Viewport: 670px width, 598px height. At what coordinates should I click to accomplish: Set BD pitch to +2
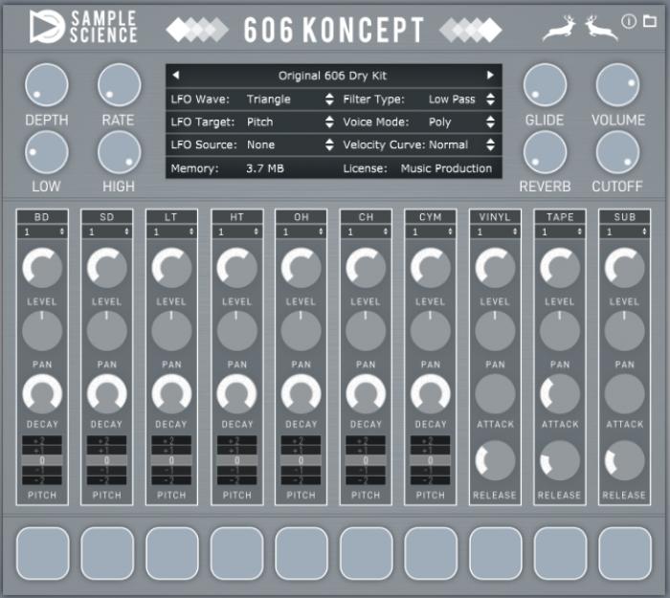point(42,440)
